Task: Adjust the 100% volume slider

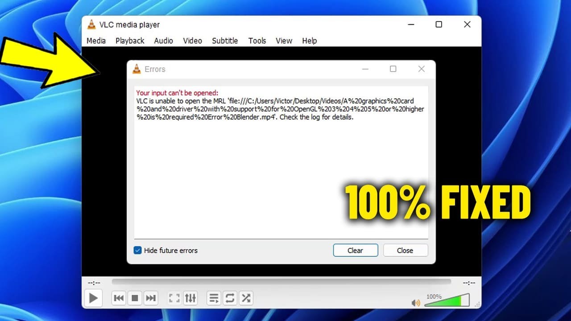Action: coord(447,300)
